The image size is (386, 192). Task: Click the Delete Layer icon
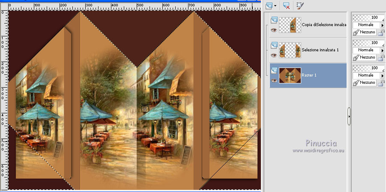286,6
